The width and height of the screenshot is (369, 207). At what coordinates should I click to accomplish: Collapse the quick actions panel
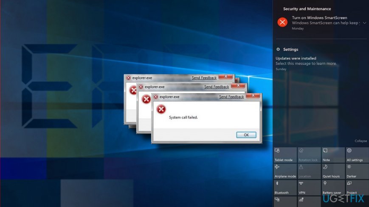point(361,141)
